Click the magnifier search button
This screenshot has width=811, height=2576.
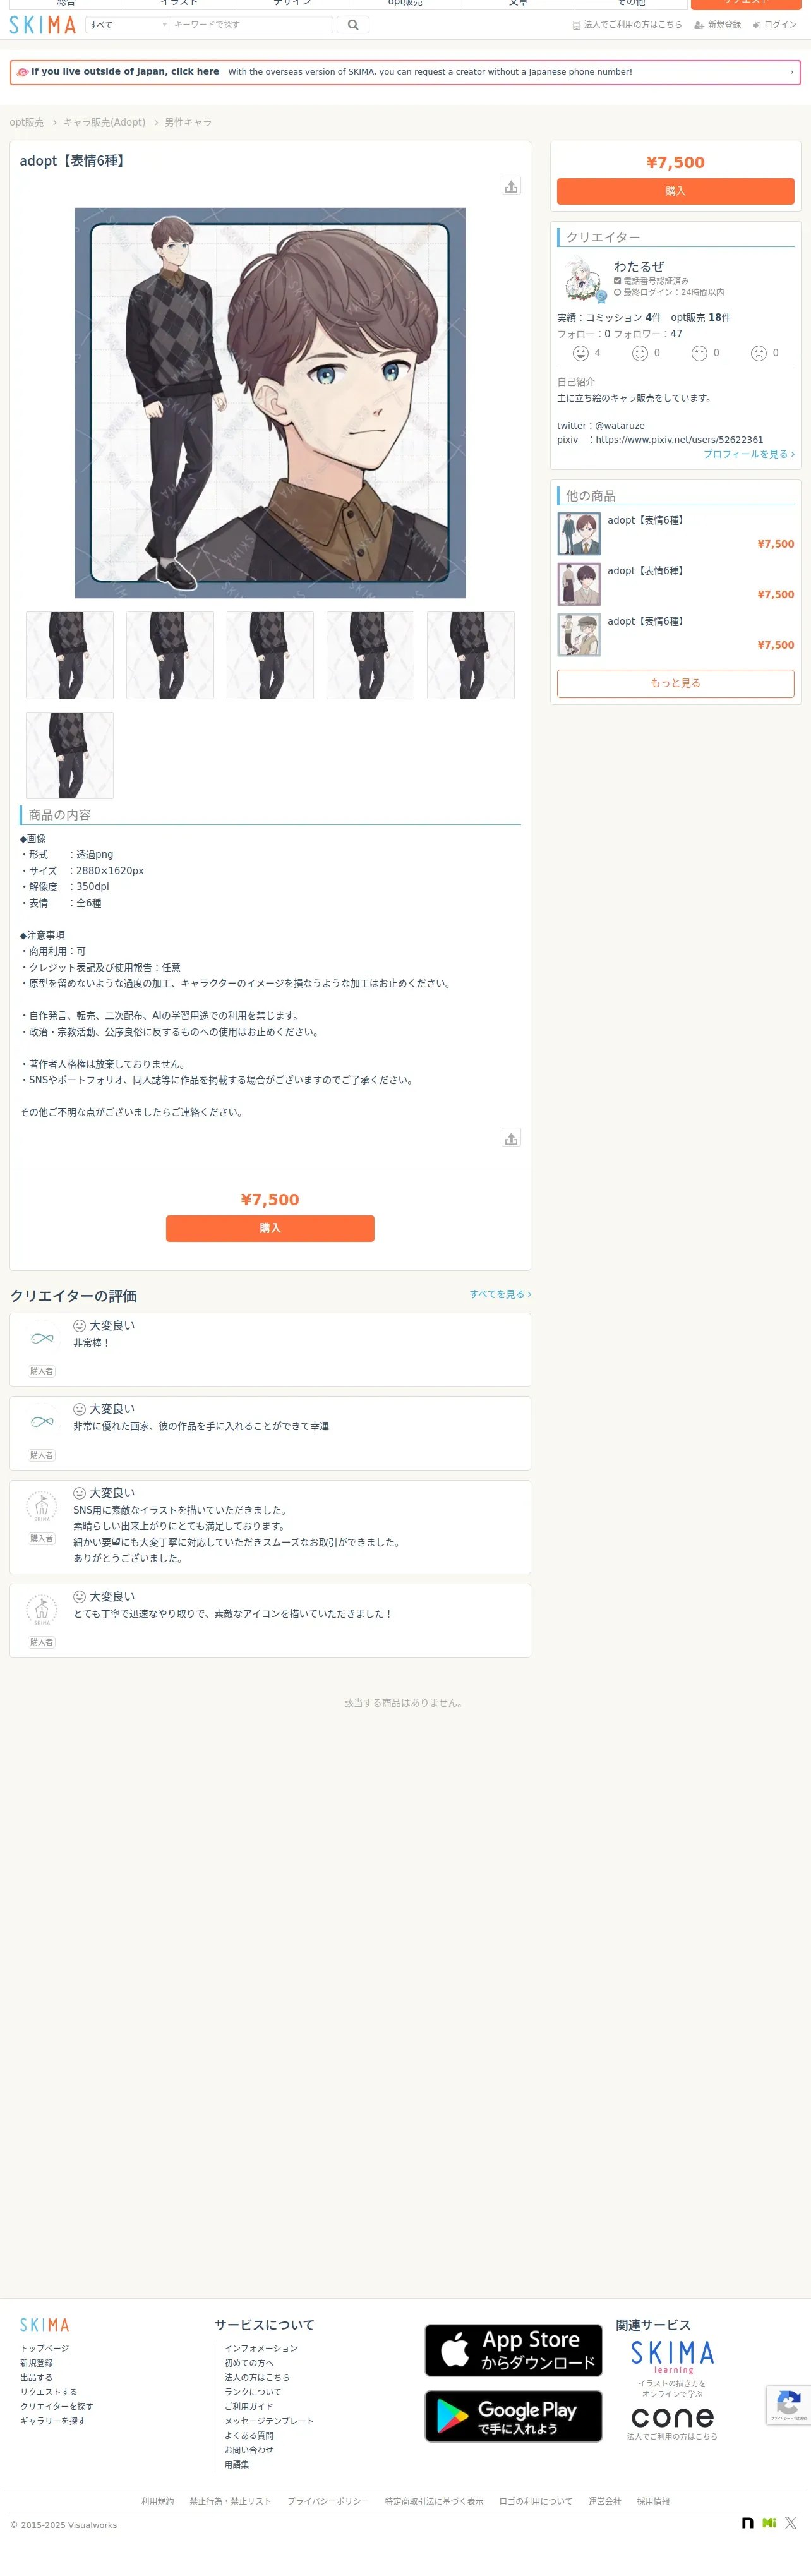tap(353, 25)
